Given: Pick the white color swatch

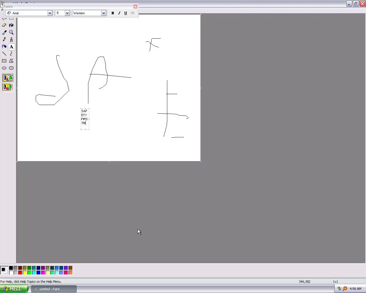Looking at the screenshot, I should coord(11,273).
